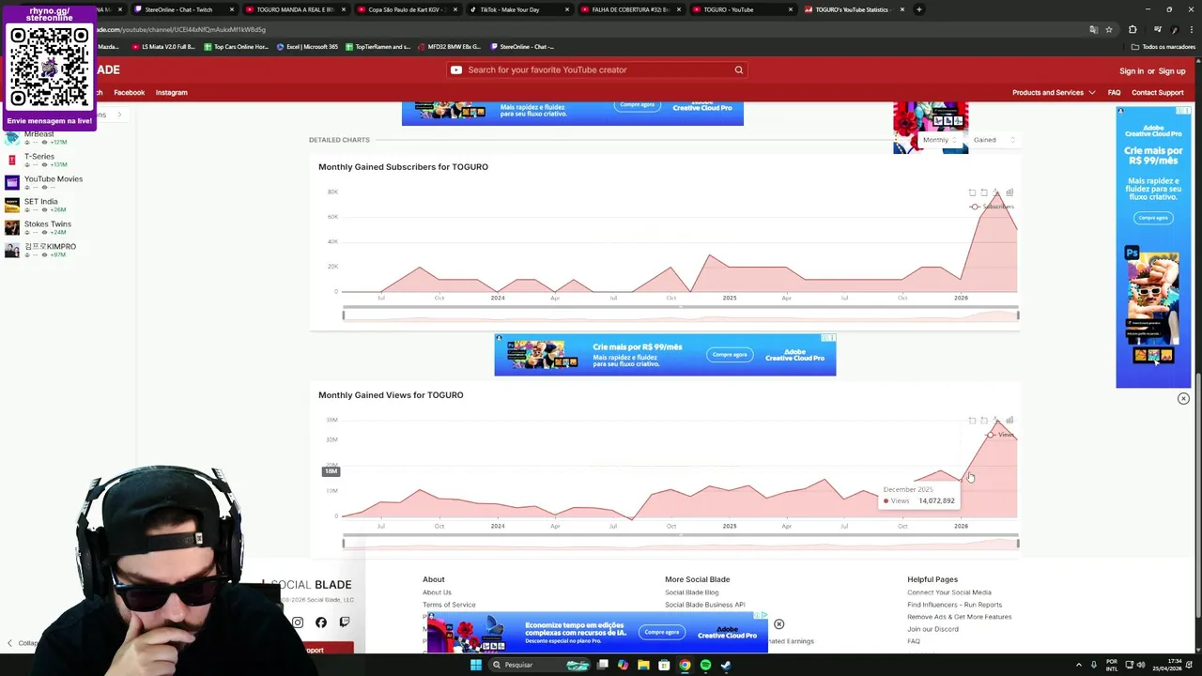This screenshot has height=676, width=1202.
Task: Open File Explorer from the taskbar
Action: point(643,665)
